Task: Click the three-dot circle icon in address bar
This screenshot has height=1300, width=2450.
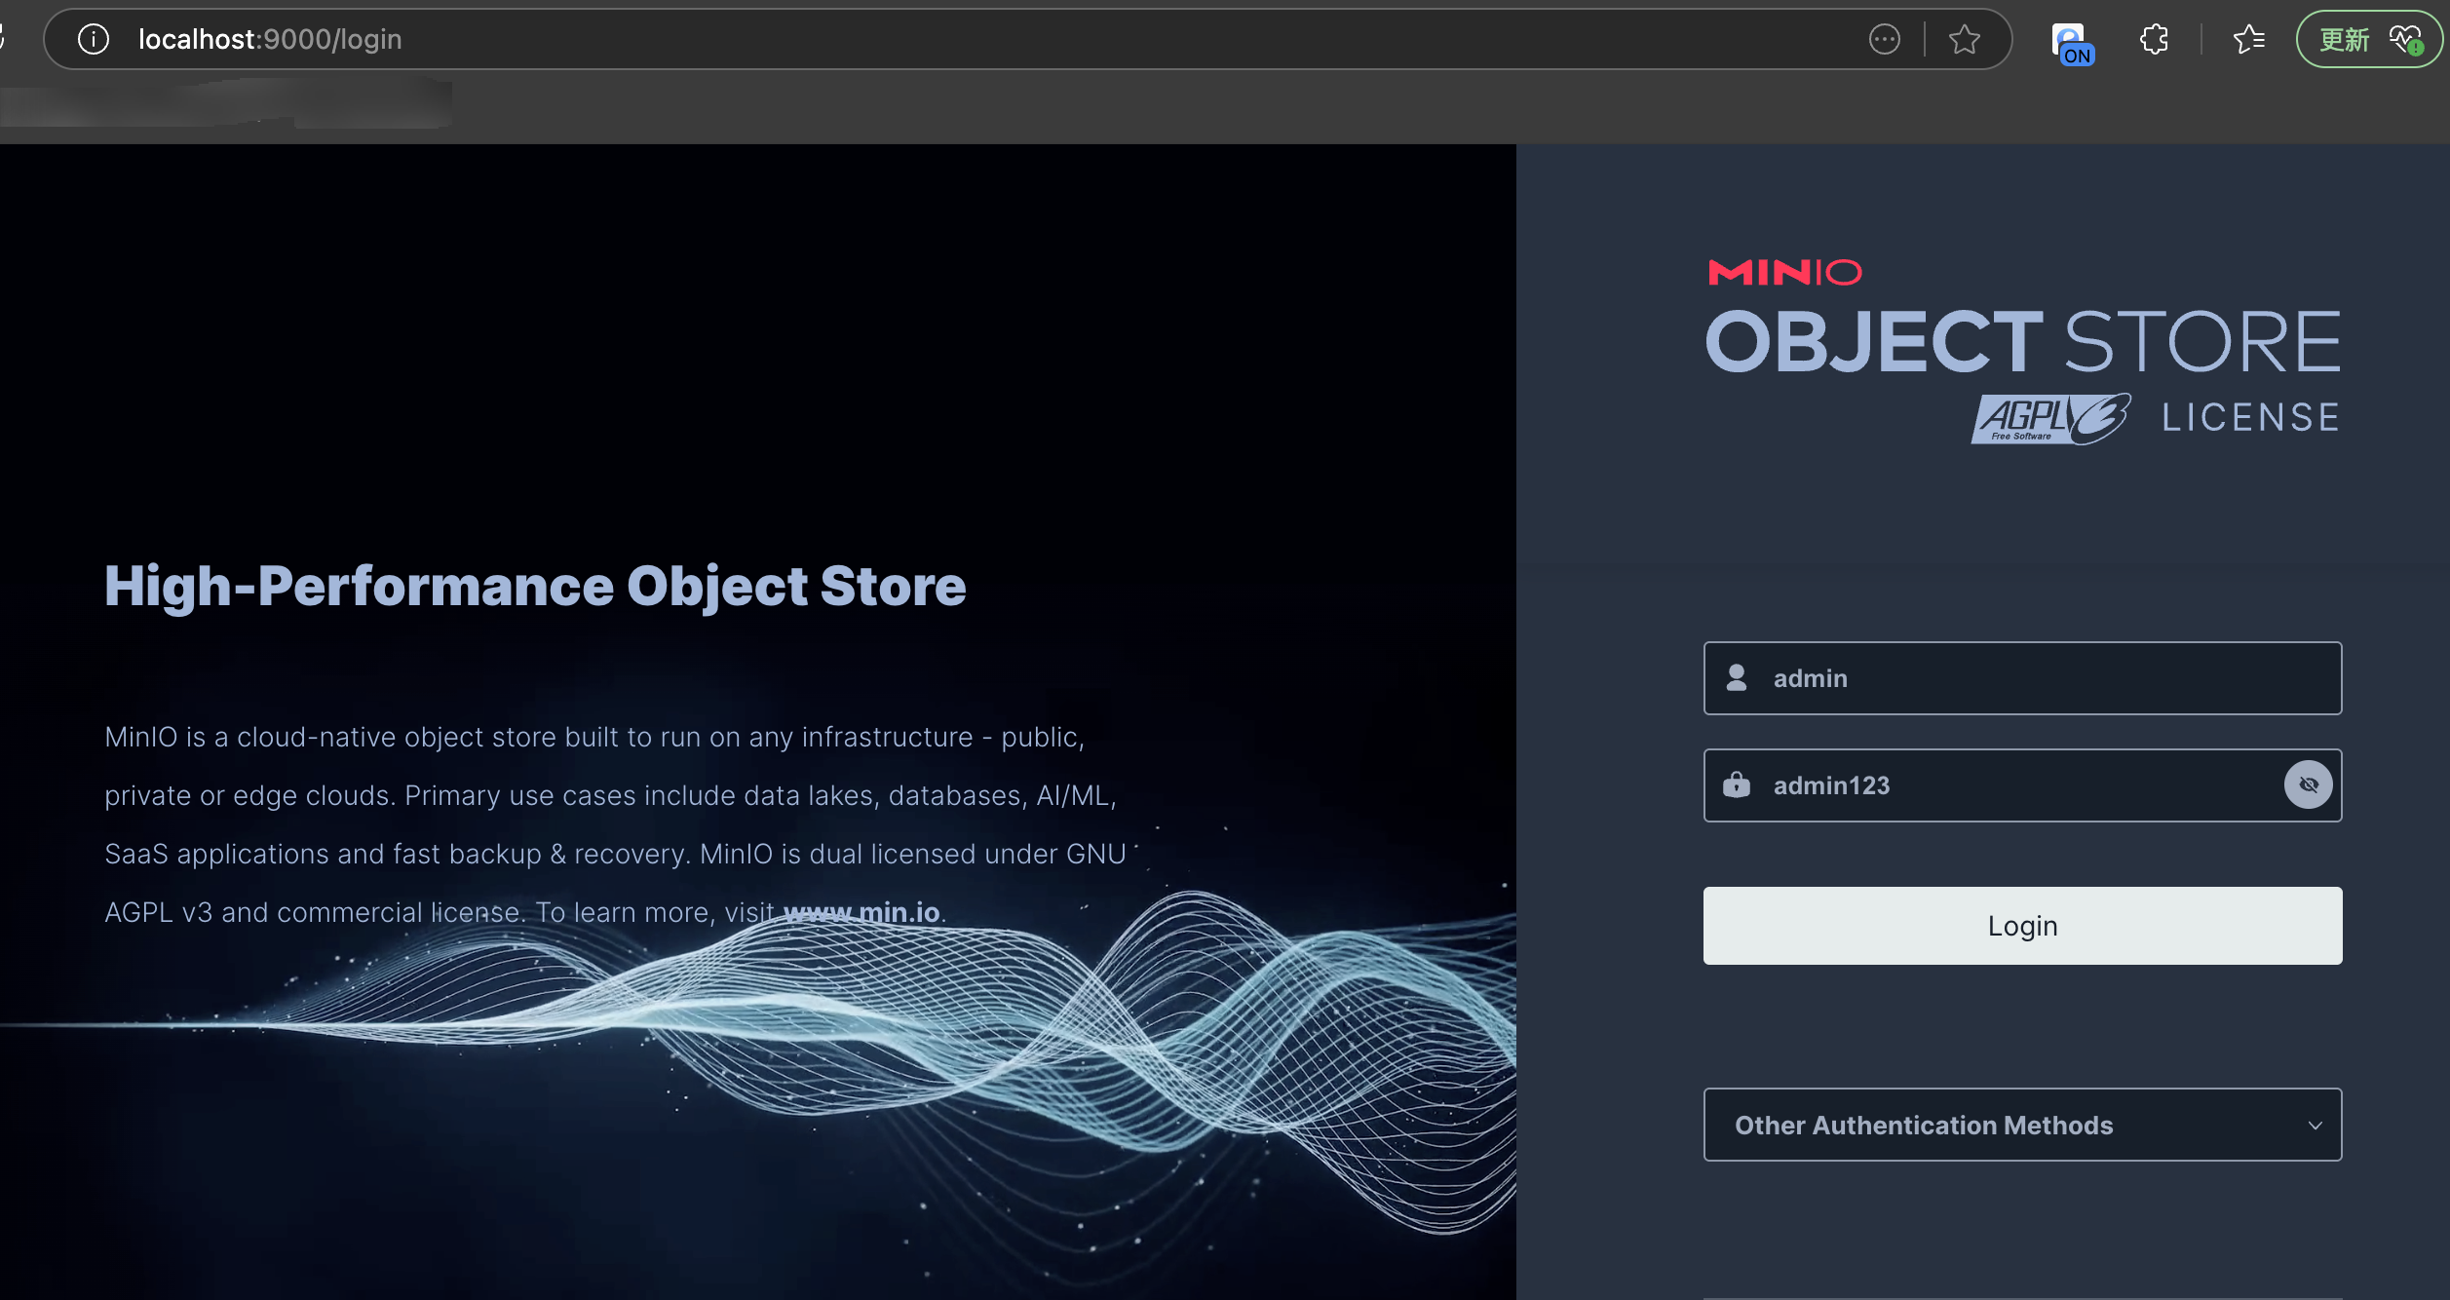Action: coord(1884,39)
